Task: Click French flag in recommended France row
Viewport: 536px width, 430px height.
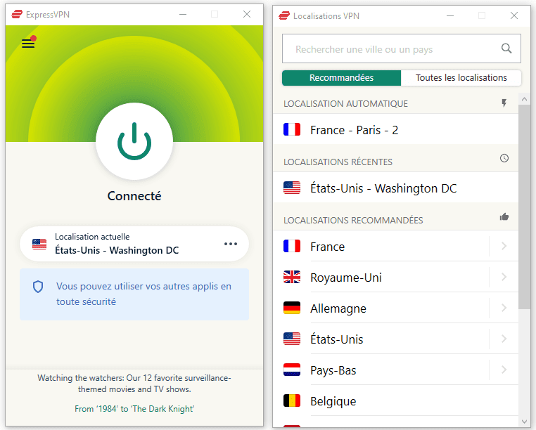Action: (292, 246)
